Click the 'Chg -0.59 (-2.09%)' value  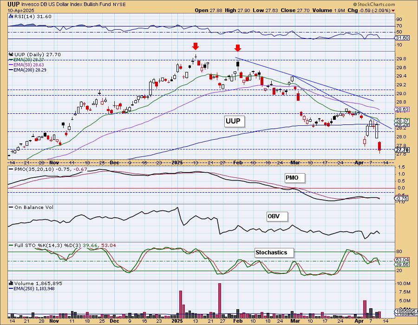(369, 10)
